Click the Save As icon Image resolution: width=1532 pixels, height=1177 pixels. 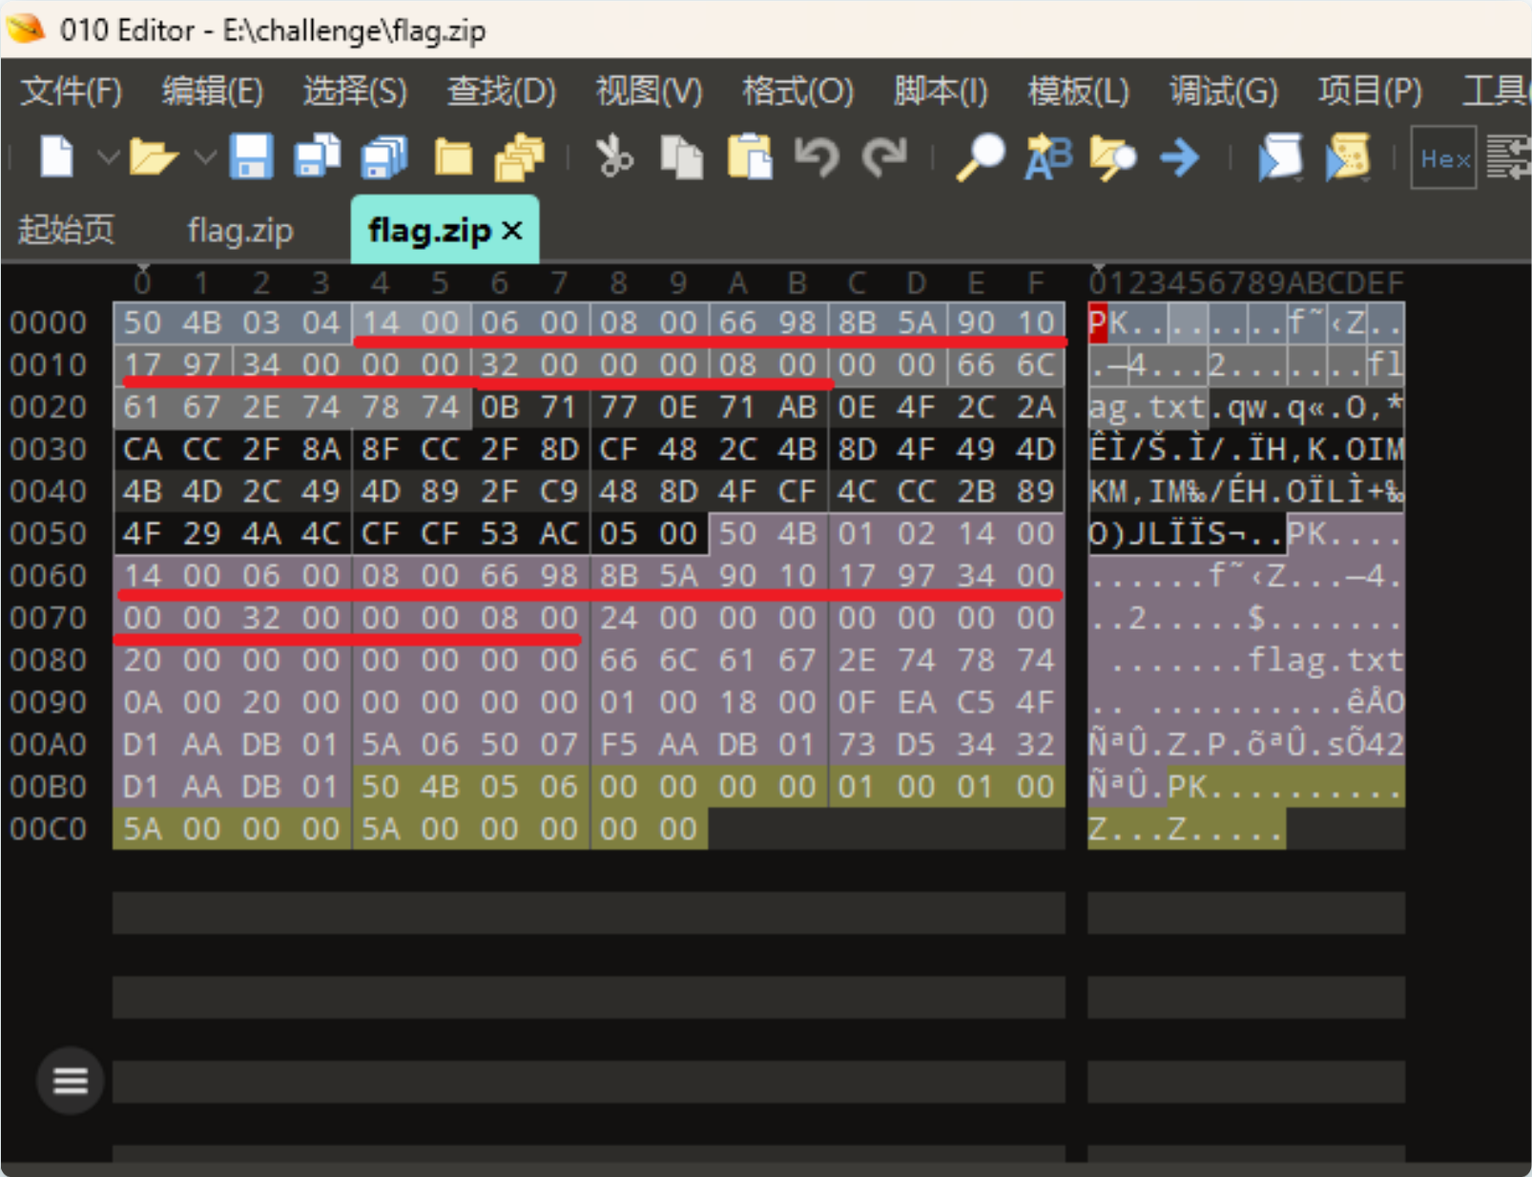coord(318,156)
